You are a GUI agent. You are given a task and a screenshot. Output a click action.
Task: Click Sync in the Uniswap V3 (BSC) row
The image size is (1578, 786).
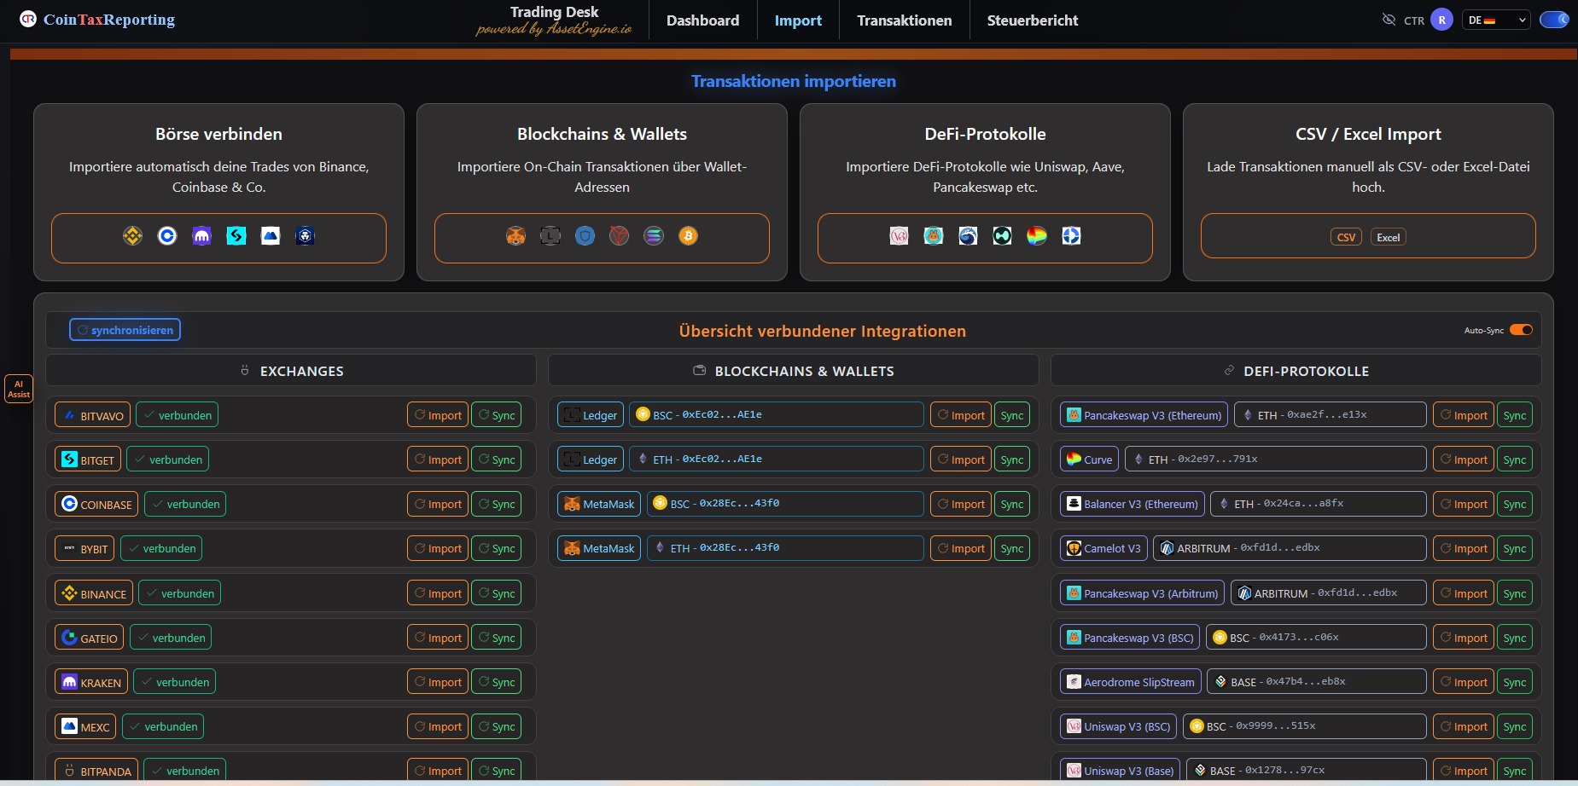tap(1515, 726)
